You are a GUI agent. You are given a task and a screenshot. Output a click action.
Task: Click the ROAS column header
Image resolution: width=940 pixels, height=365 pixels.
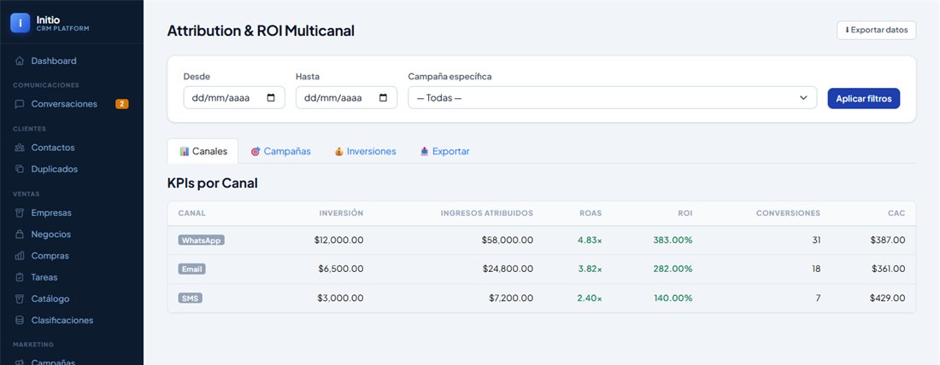[x=590, y=213]
